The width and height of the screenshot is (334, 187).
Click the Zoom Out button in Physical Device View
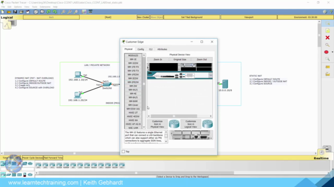pyautogui.click(x=202, y=60)
